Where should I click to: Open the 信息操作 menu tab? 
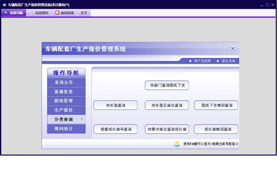coord(39,13)
